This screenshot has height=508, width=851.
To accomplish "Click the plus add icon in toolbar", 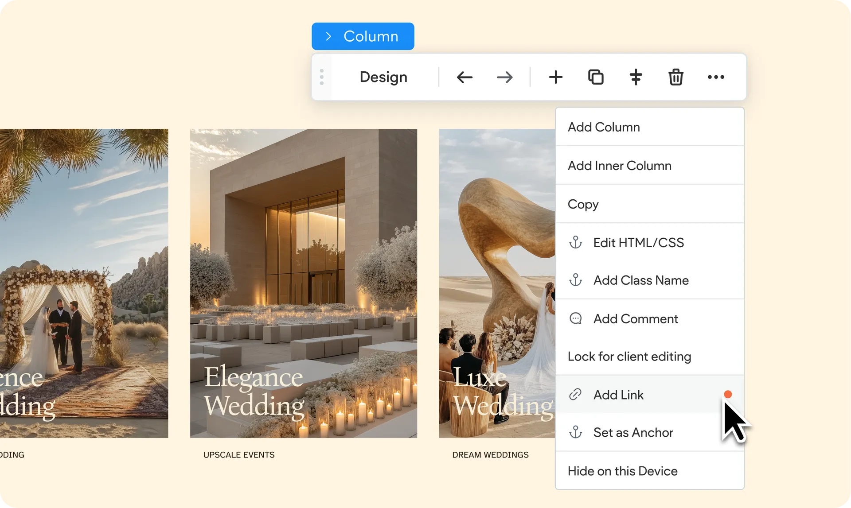I will pyautogui.click(x=555, y=77).
